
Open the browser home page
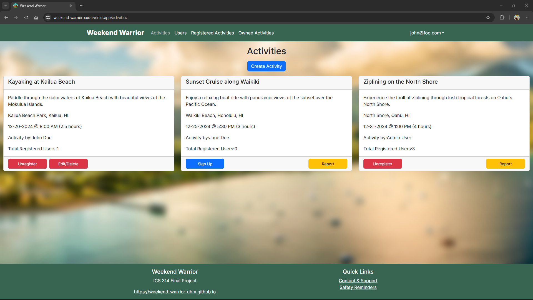[x=36, y=17]
